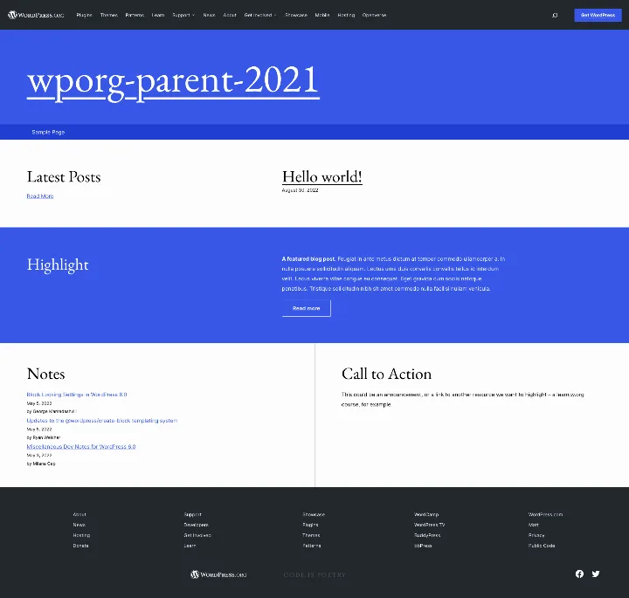Image resolution: width=629 pixels, height=598 pixels.
Task: Open the Sample Page menu link
Action: pyautogui.click(x=48, y=132)
